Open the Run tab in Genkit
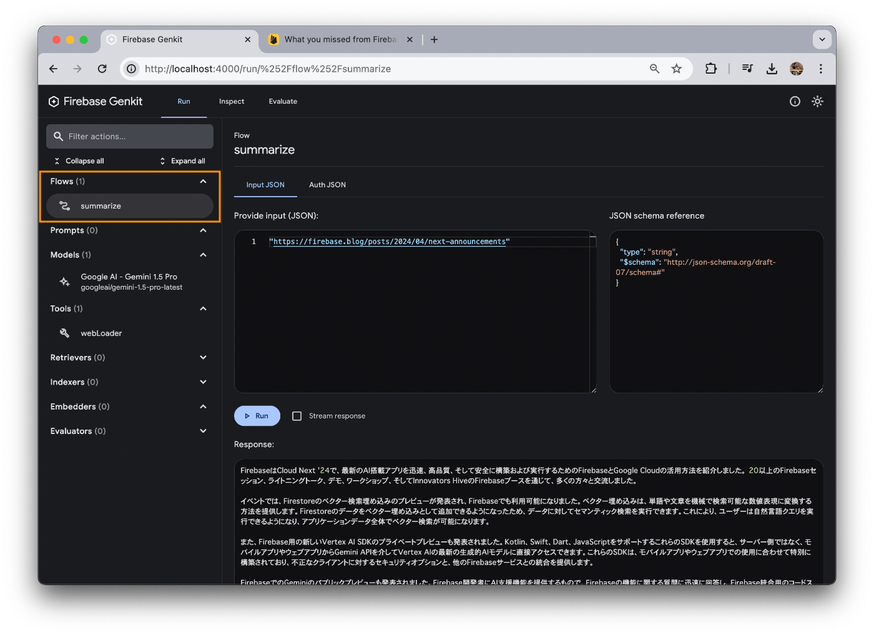The height and width of the screenshot is (635, 874). (x=184, y=101)
